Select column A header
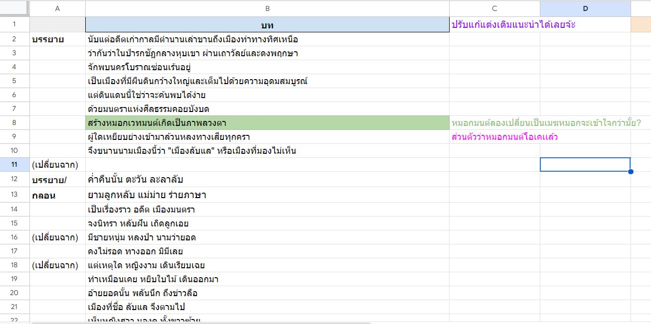This screenshot has height=324, width=651. click(57, 8)
